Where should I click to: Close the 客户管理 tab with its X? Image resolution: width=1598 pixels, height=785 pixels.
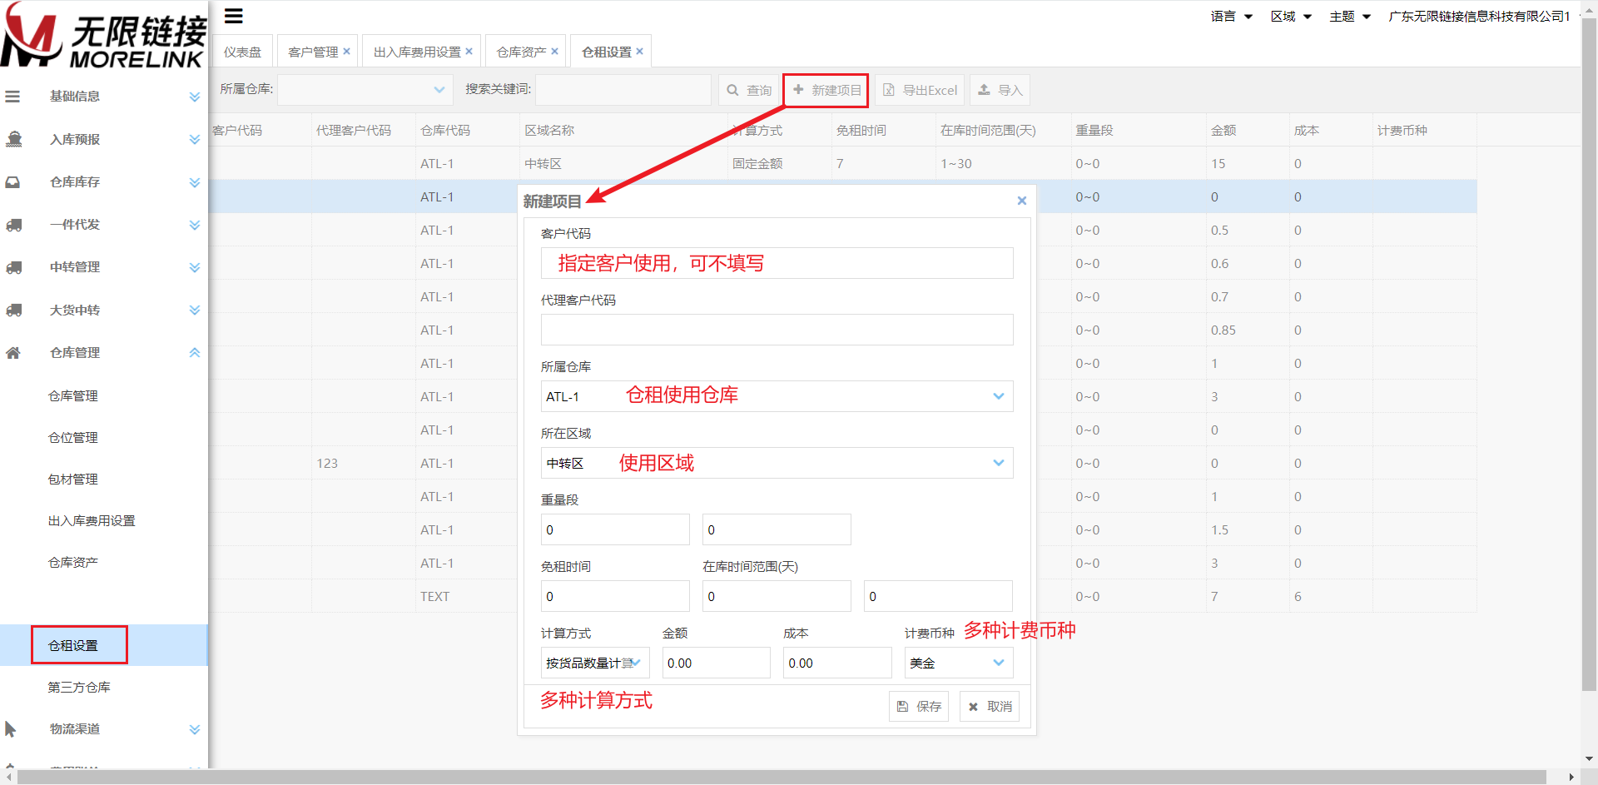(347, 51)
